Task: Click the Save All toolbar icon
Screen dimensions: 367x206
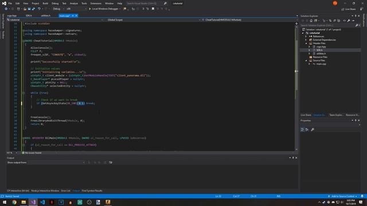Action: (33, 9)
